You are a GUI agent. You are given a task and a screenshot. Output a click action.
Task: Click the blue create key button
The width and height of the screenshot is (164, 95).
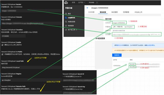117,55
